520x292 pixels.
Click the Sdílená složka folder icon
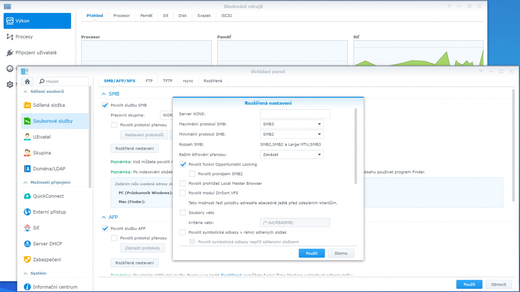[x=27, y=105]
